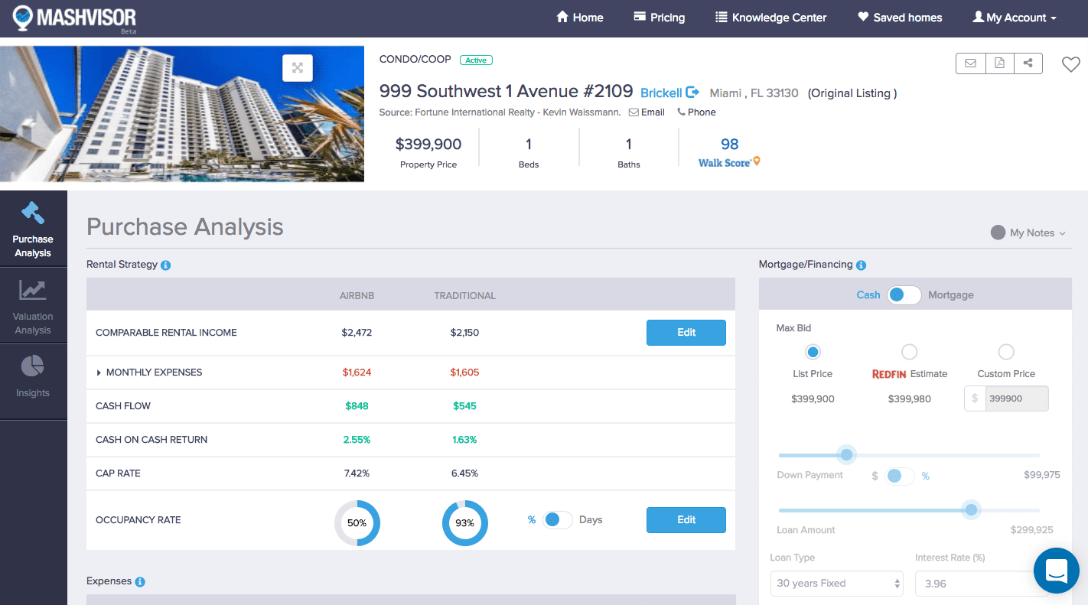
Task: Click the Rental Strategy info icon
Action: coord(166,265)
